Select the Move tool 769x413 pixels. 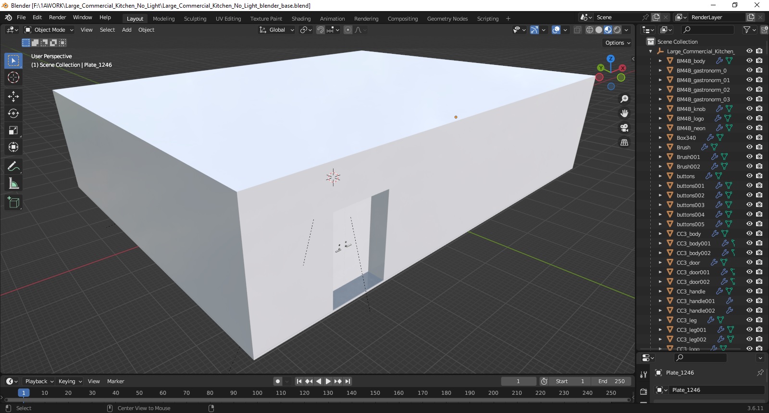(13, 97)
